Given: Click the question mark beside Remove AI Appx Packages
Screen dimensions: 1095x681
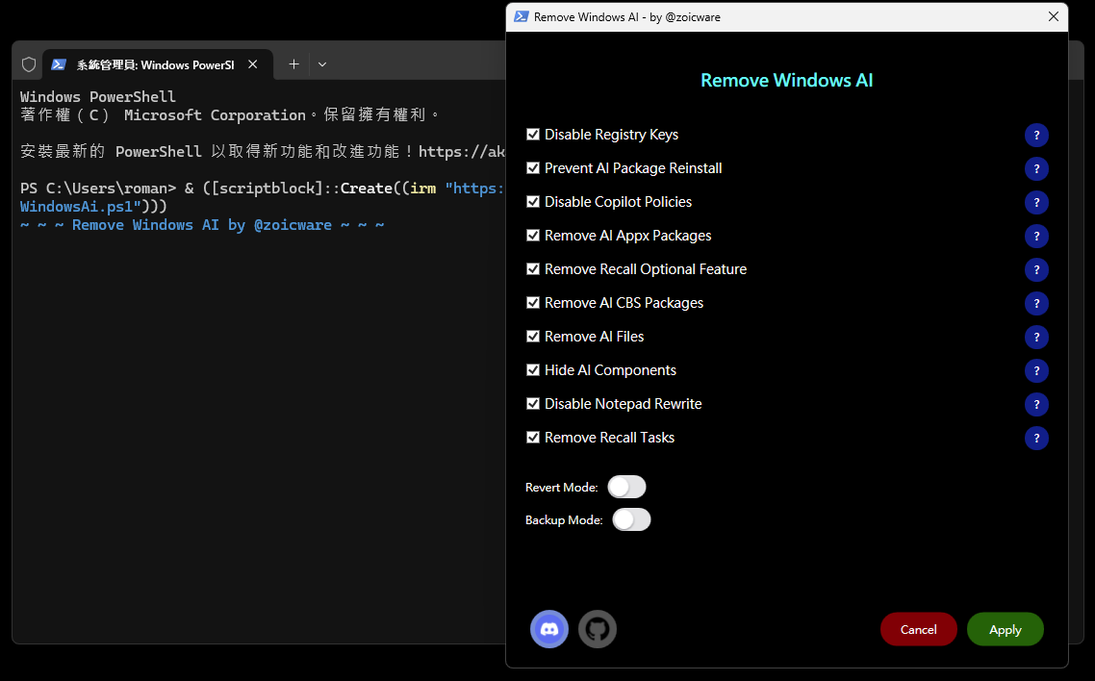Looking at the screenshot, I should (x=1036, y=236).
